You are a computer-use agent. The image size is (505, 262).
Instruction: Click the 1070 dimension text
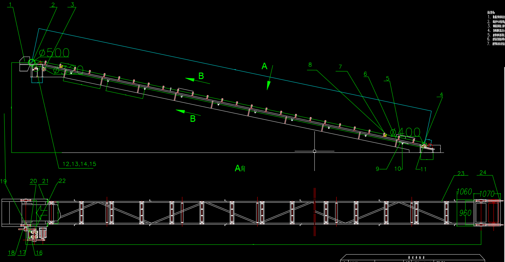pos(487,194)
